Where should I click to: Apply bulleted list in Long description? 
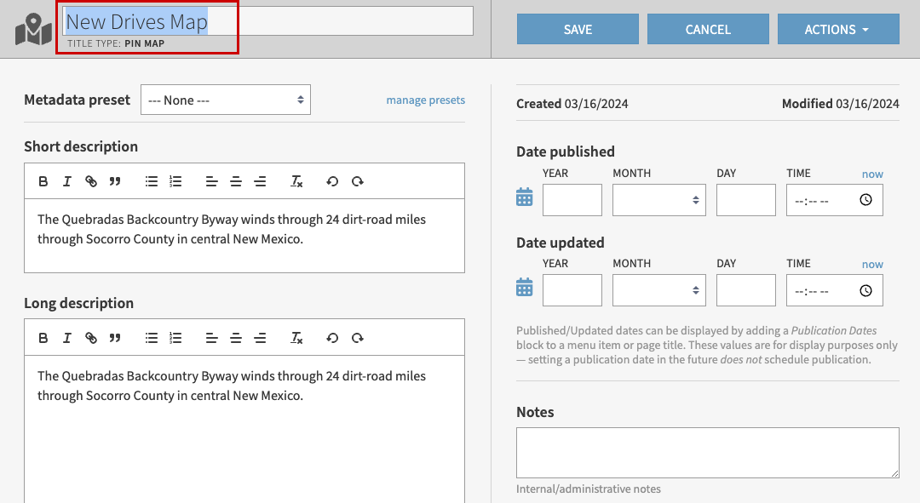[152, 338]
